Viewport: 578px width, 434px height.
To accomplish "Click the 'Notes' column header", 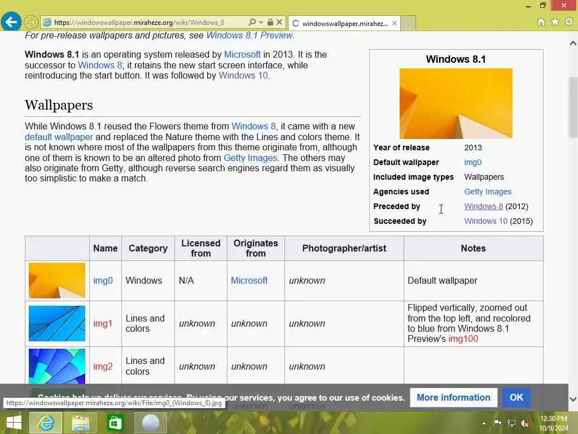I will [x=474, y=249].
